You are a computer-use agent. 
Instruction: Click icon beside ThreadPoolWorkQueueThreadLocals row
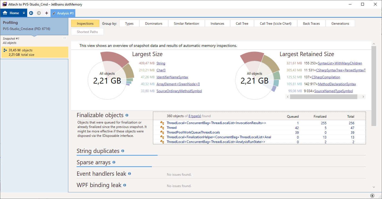coord(162,132)
